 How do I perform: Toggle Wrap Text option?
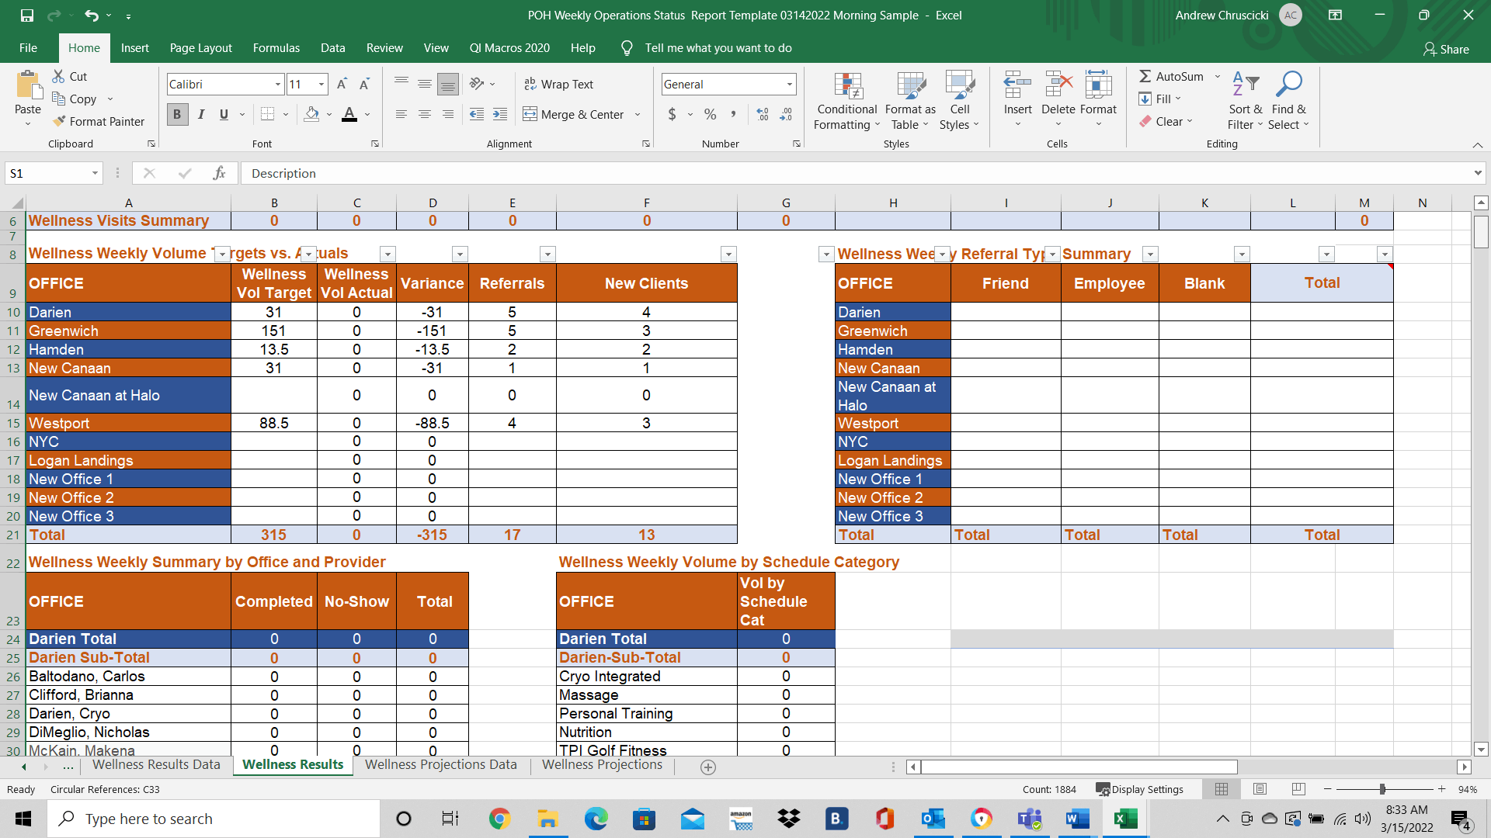coord(559,84)
